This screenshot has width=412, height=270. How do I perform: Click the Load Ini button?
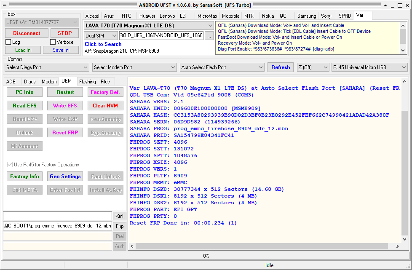coord(23,50)
